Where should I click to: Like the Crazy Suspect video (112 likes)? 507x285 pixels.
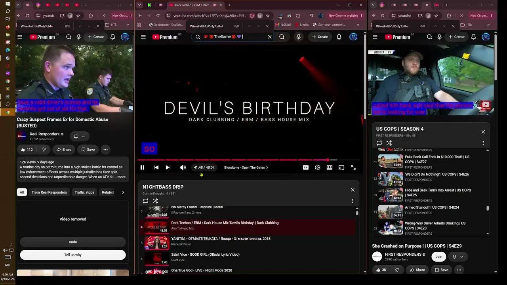click(27, 150)
